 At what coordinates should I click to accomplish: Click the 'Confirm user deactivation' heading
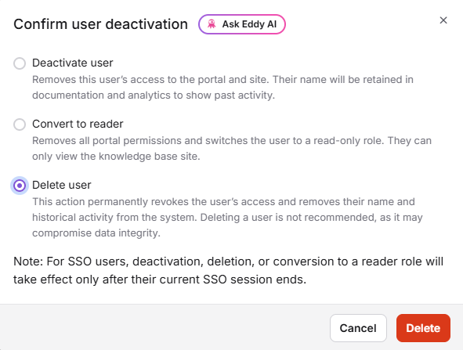(101, 24)
